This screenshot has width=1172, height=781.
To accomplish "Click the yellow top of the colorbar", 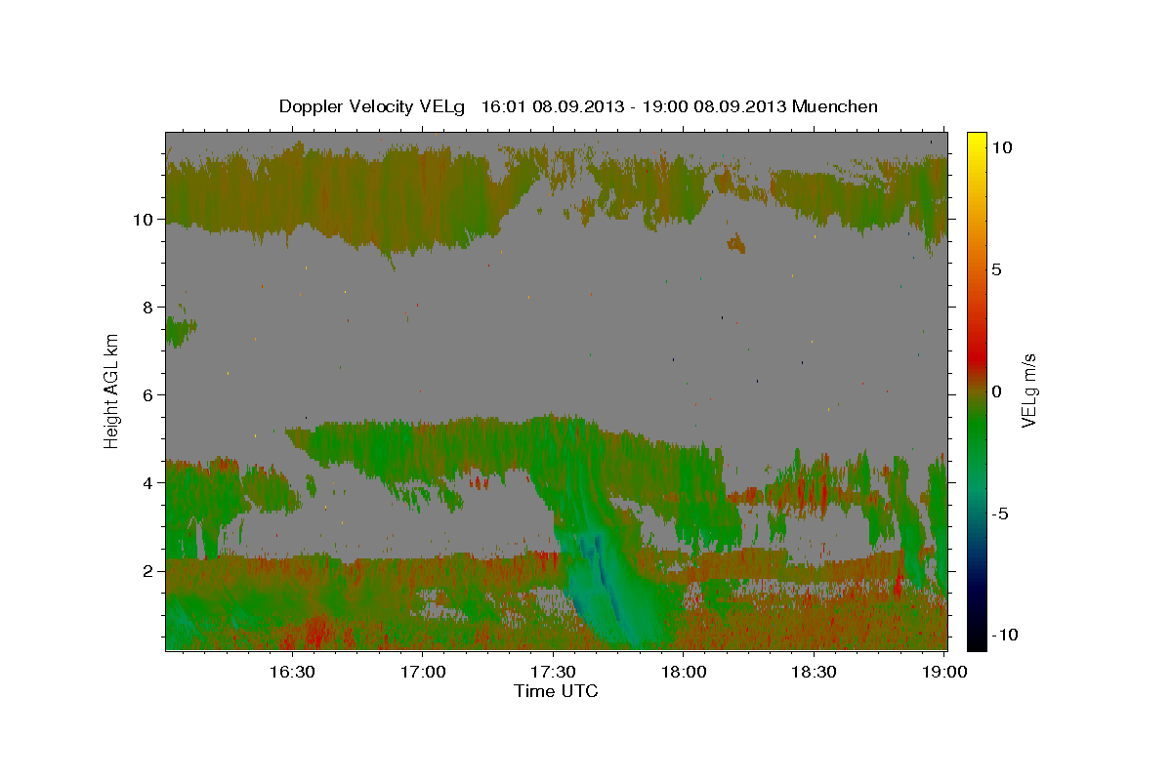I will 977,140.
